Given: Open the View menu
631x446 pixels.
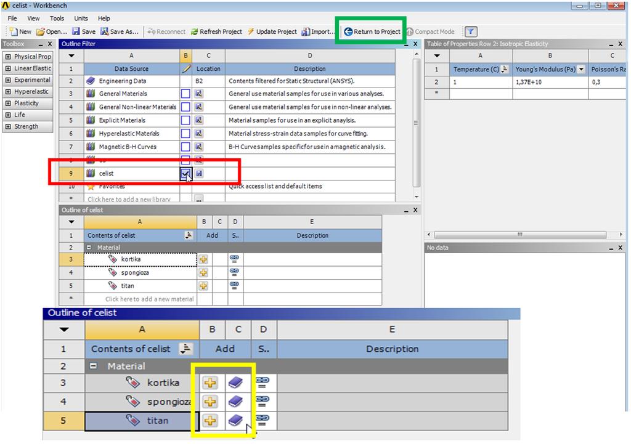Looking at the screenshot, I should pos(33,18).
